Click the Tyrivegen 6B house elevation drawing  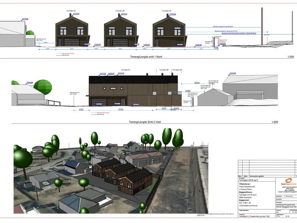121,30
